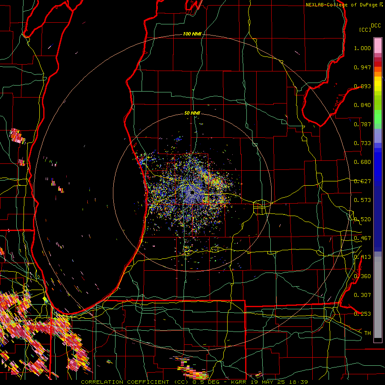Click the "19 MAY 25" date text

click(268, 382)
